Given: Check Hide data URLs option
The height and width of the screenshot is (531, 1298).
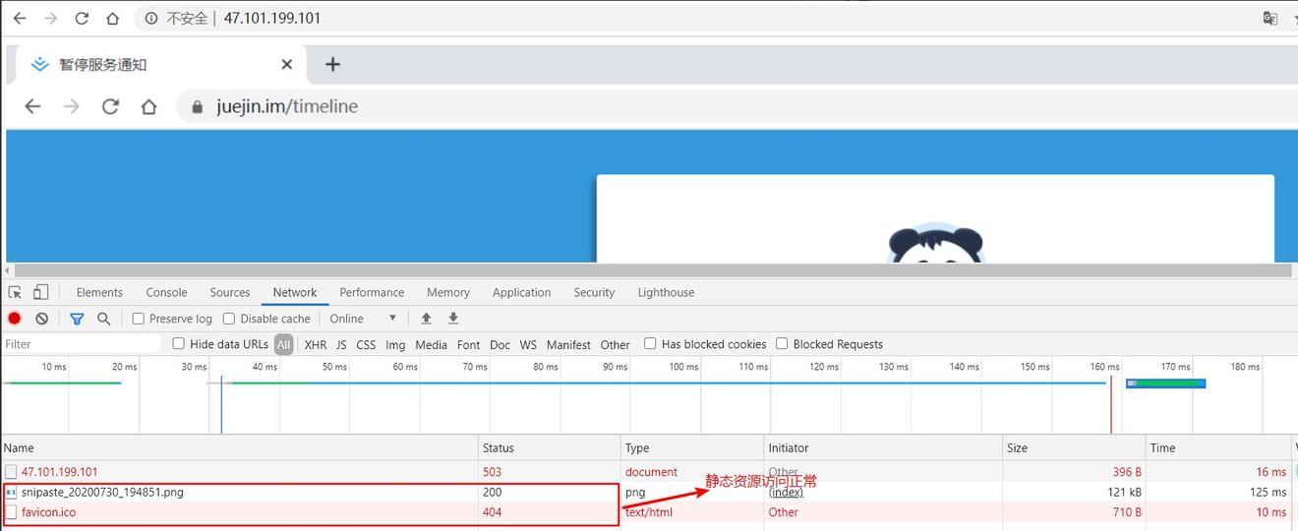Looking at the screenshot, I should pos(179,344).
